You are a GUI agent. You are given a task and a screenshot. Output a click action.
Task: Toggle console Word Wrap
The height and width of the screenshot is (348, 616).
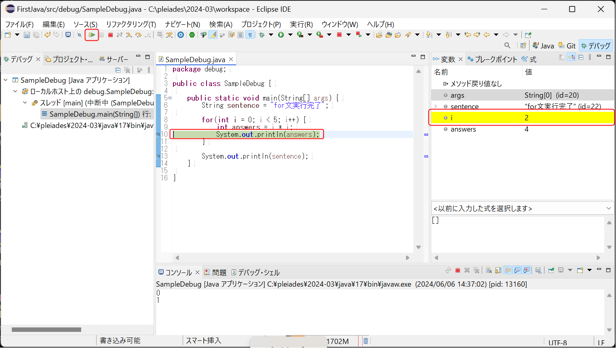pos(508,270)
